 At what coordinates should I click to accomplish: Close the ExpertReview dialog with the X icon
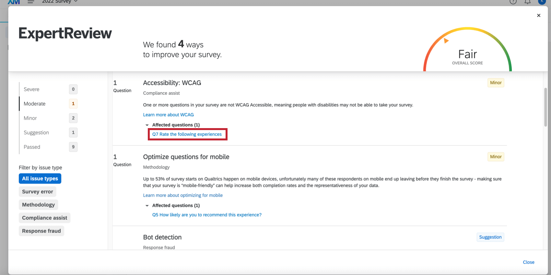539,16
